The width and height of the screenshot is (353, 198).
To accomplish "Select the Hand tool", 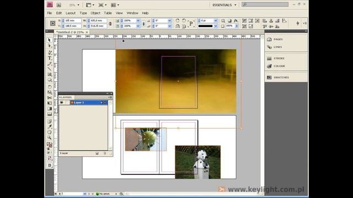I will (50, 132).
